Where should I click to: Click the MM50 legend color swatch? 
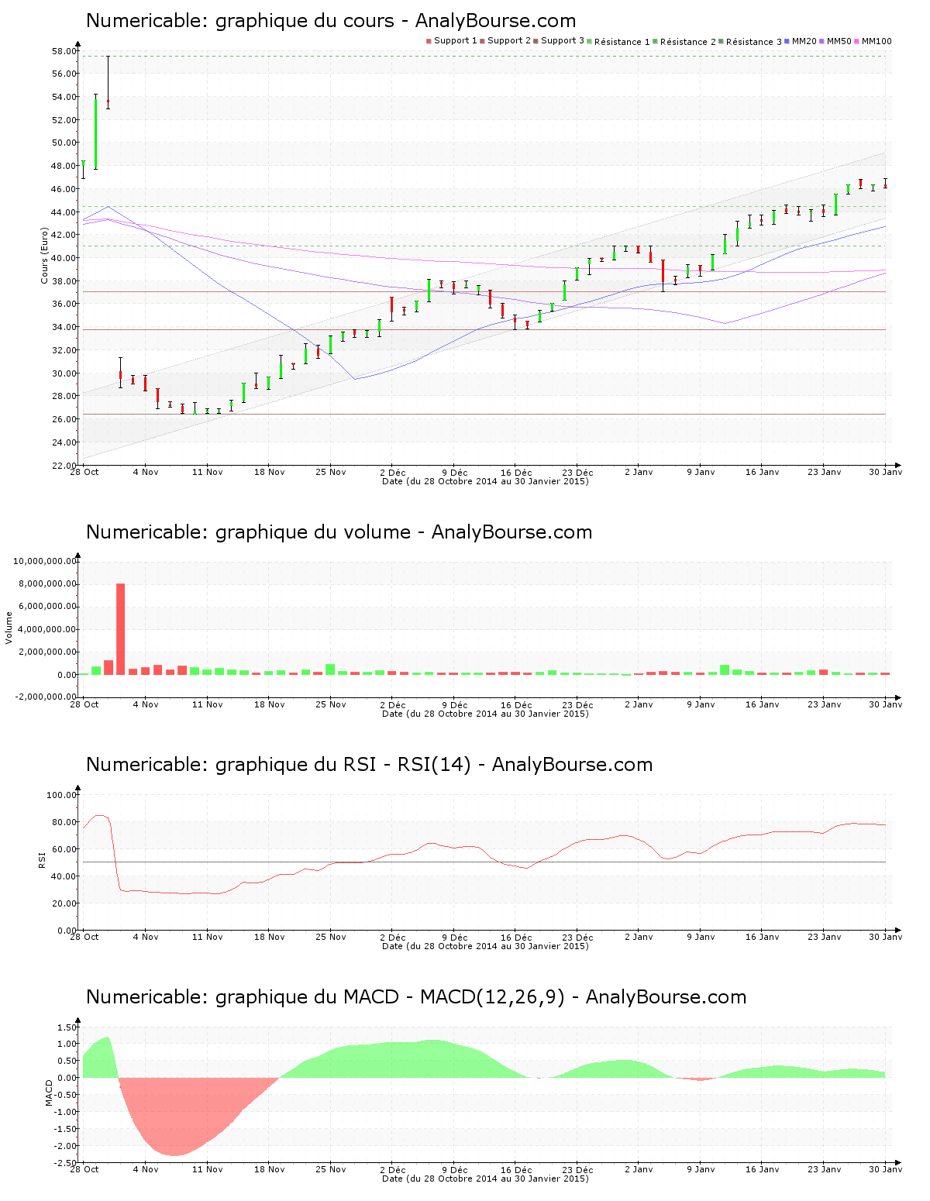pyautogui.click(x=822, y=41)
